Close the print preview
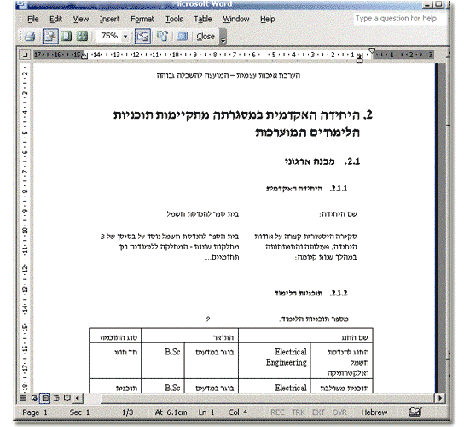 (x=206, y=37)
